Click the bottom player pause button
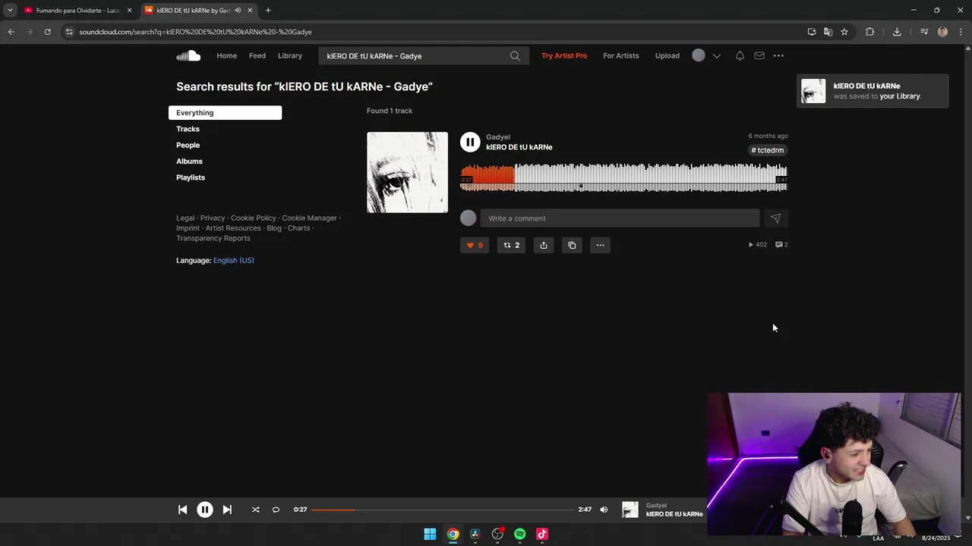 (205, 510)
